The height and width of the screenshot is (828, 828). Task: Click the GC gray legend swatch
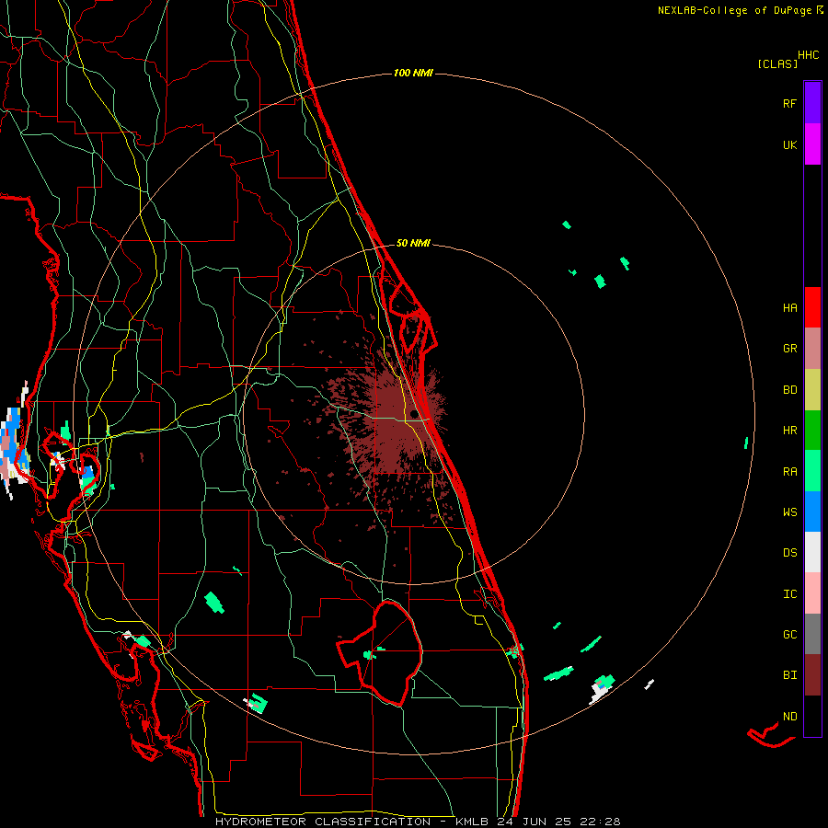coord(812,634)
